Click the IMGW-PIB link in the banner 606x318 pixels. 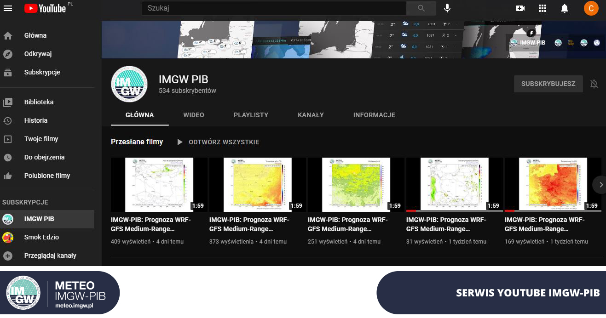tap(528, 43)
